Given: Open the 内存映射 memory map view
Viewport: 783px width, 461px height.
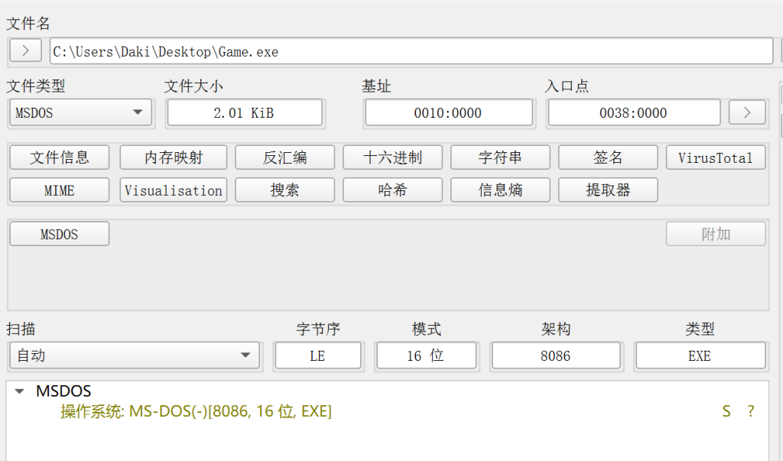Looking at the screenshot, I should [x=174, y=157].
